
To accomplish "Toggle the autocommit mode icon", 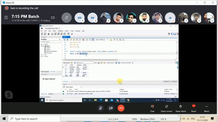I will pos(93,40).
